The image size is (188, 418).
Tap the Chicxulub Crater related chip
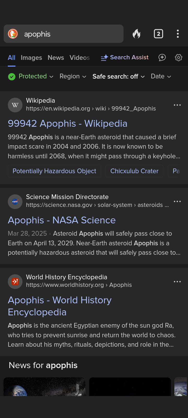point(134,171)
